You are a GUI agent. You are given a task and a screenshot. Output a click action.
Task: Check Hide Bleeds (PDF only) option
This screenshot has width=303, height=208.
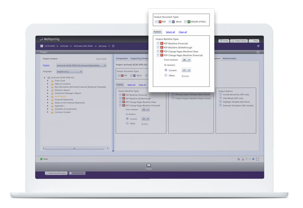click(x=221, y=98)
